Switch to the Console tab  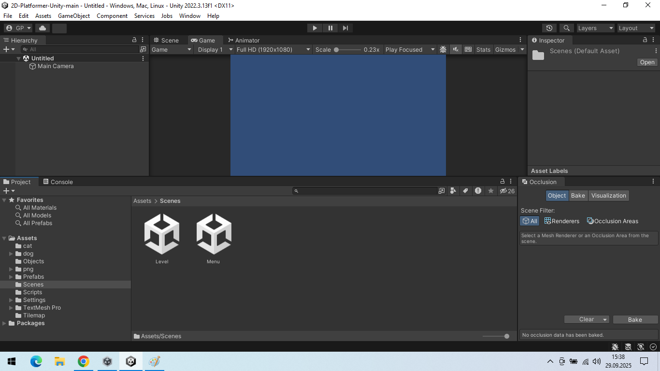pyautogui.click(x=58, y=182)
